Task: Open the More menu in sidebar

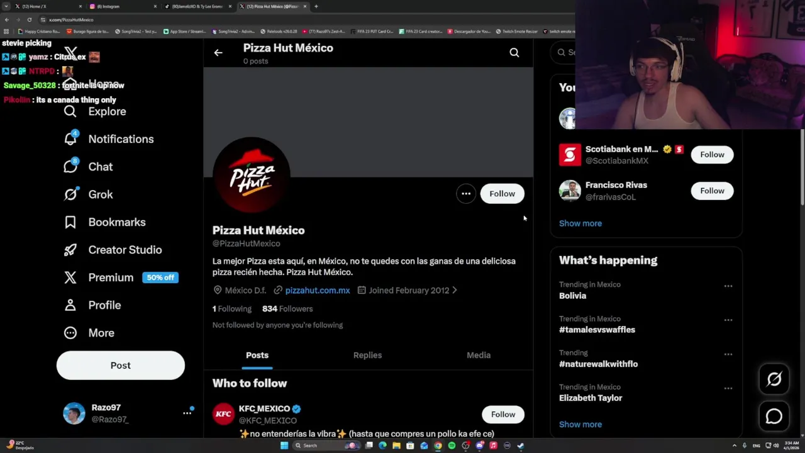Action: pyautogui.click(x=89, y=333)
